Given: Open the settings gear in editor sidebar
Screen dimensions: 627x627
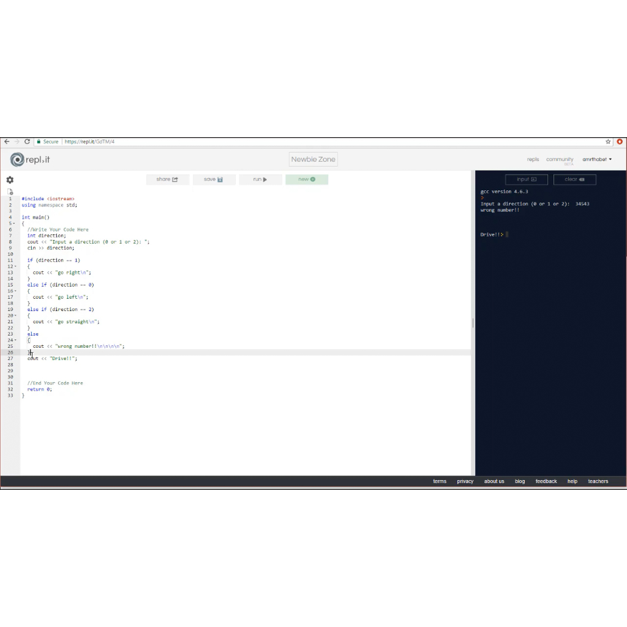Looking at the screenshot, I should (10, 180).
